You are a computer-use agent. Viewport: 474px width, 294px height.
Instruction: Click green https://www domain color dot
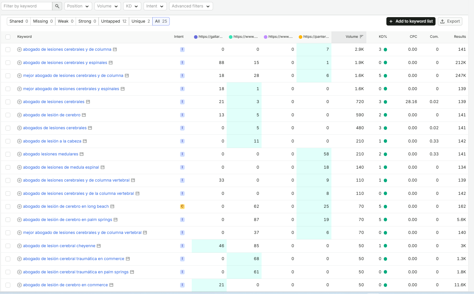coord(231,37)
